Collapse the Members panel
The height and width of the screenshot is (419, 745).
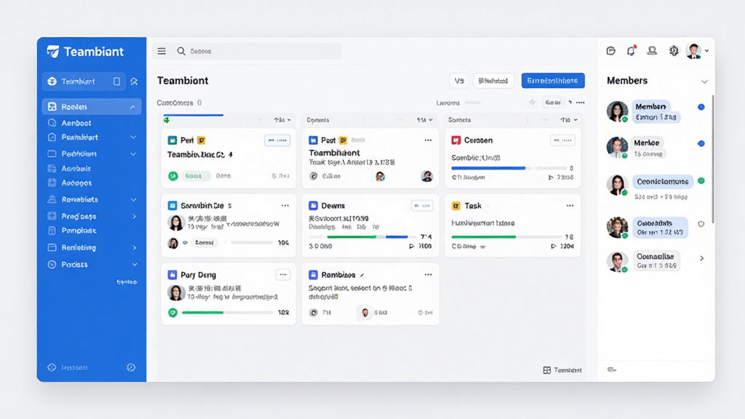point(704,81)
